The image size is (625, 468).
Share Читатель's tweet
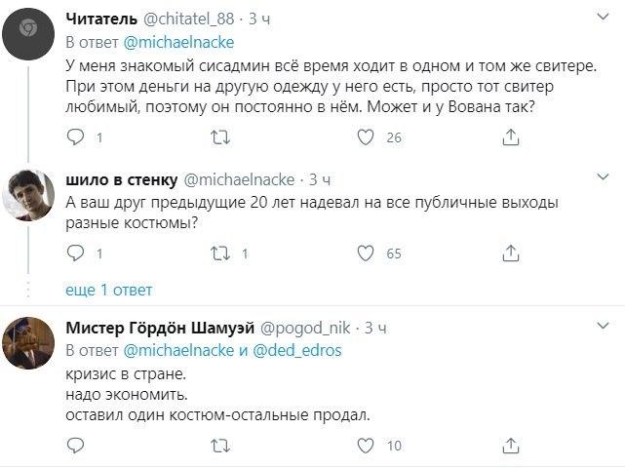pos(507,138)
